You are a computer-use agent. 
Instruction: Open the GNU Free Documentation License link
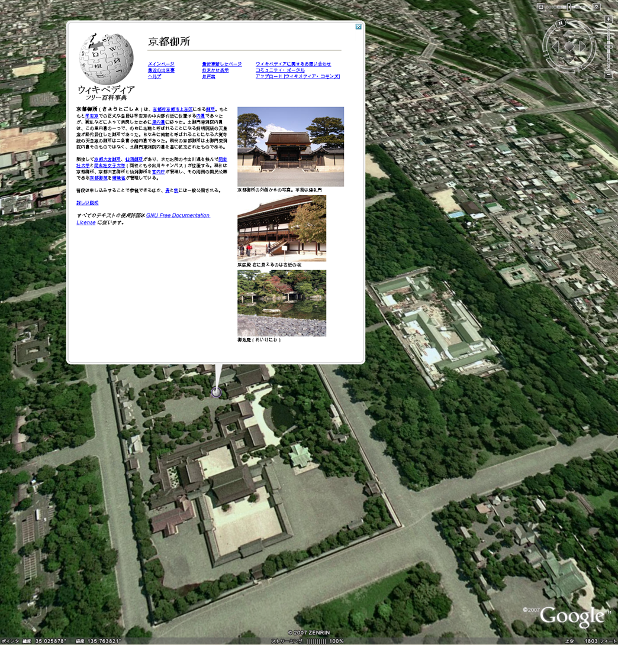pyautogui.click(x=178, y=215)
